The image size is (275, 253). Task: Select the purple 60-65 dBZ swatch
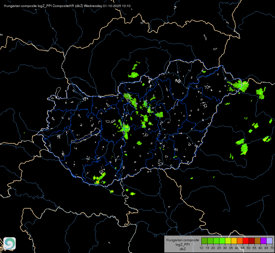[x=263, y=241]
